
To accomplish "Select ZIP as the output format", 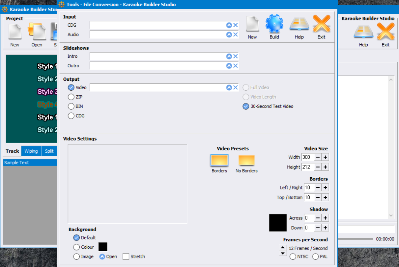I will coord(71,97).
